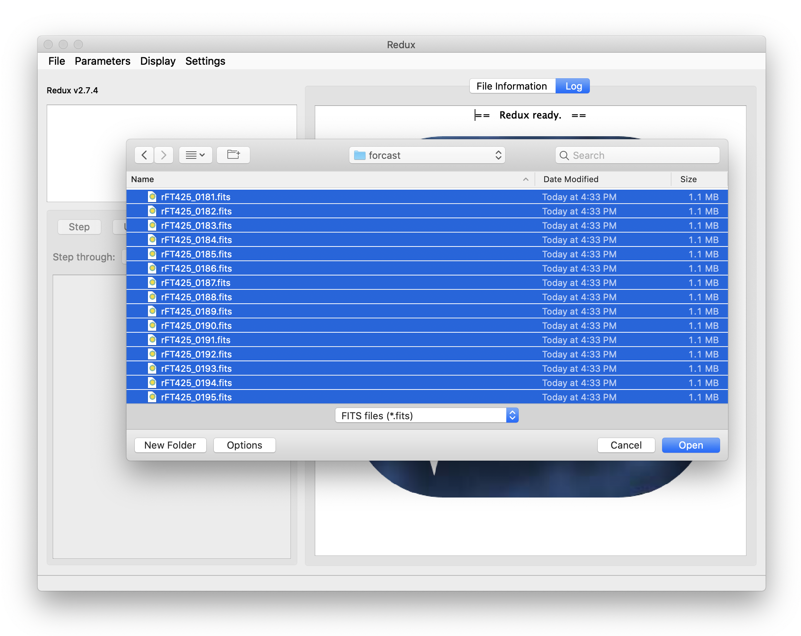
Task: Click the new folder toolbar icon
Action: click(x=233, y=155)
